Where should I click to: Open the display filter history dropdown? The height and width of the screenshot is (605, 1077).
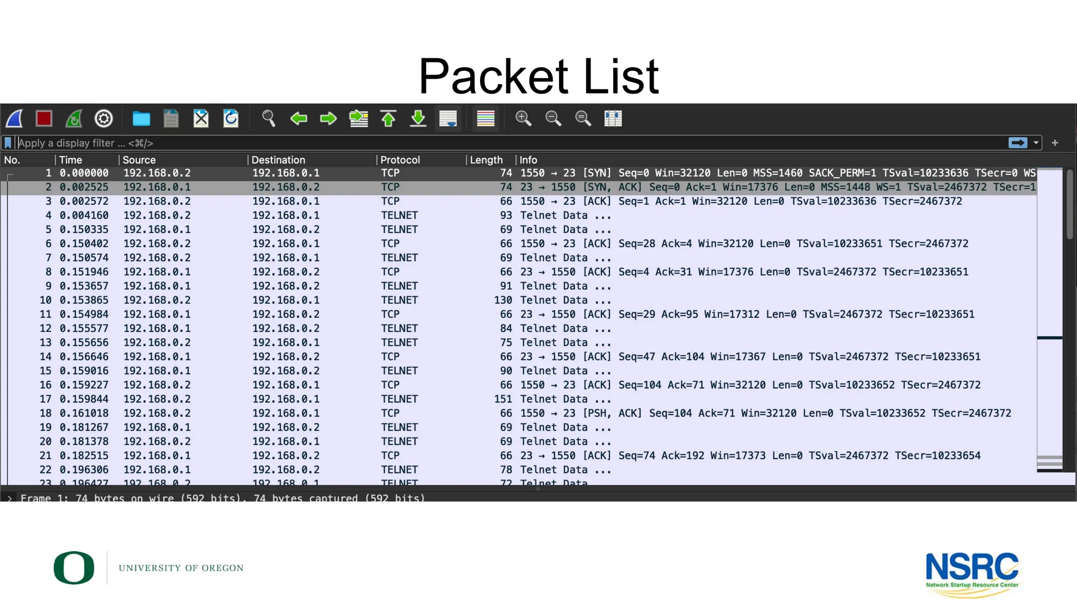point(1036,143)
